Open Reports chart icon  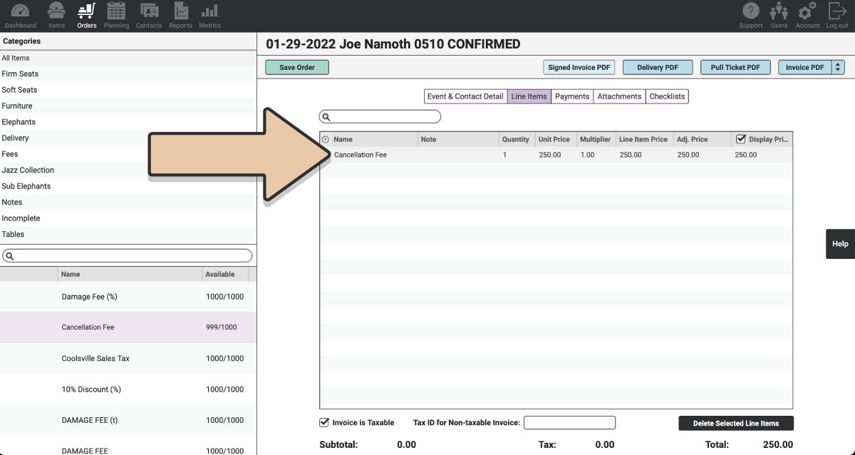(181, 11)
